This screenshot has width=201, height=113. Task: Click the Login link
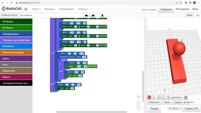point(195,9)
